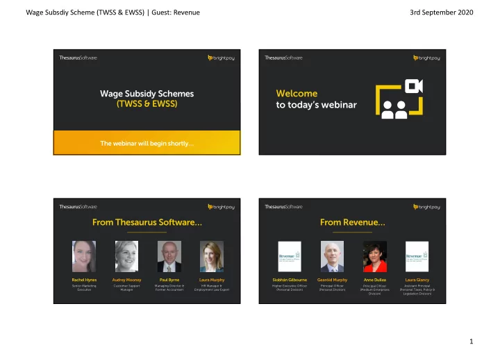
Task: Click the 'to today's webinar' text
Action: pos(317,105)
